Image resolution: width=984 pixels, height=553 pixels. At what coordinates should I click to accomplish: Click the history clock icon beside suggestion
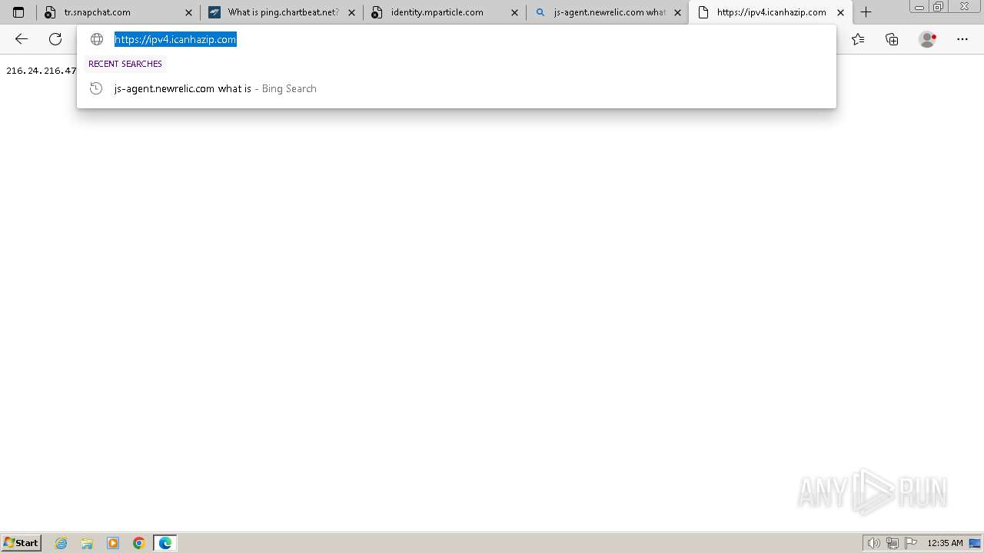click(x=96, y=88)
